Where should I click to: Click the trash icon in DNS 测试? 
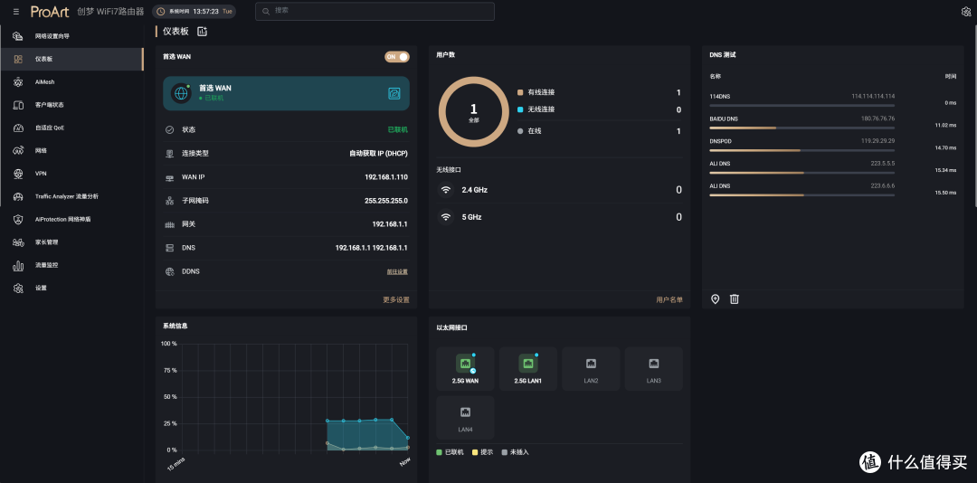pos(735,299)
